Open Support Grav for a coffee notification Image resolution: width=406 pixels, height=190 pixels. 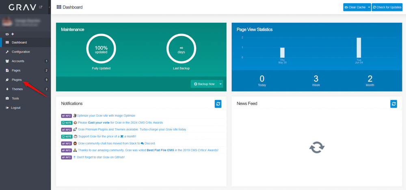(x=107, y=136)
